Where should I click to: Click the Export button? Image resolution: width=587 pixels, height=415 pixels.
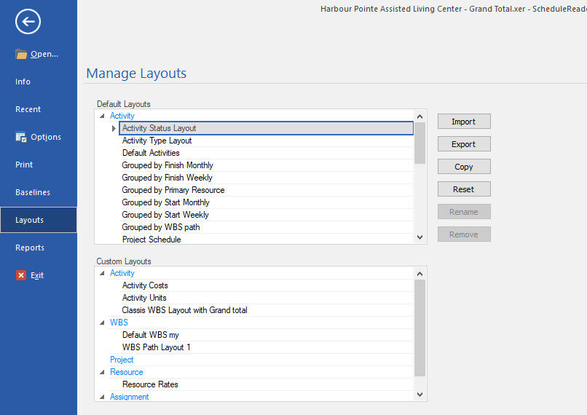coord(464,144)
